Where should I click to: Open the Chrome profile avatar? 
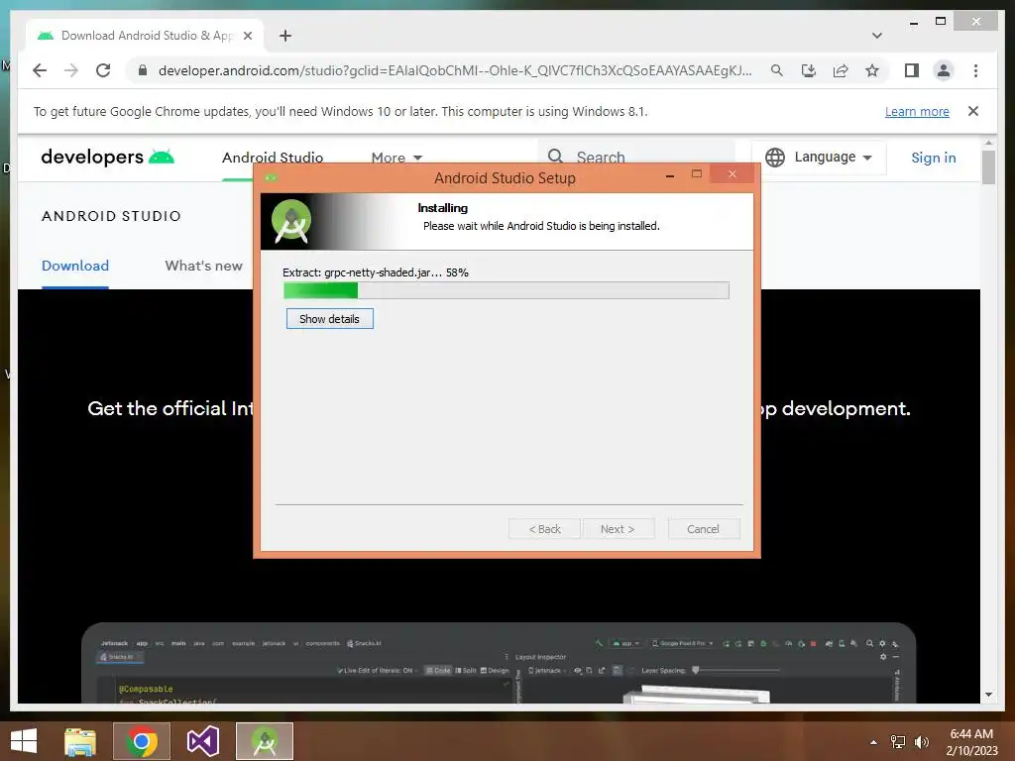coord(944,70)
